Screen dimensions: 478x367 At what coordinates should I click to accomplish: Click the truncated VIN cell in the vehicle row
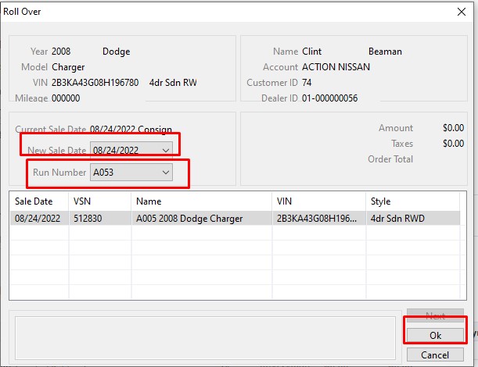[x=317, y=219]
